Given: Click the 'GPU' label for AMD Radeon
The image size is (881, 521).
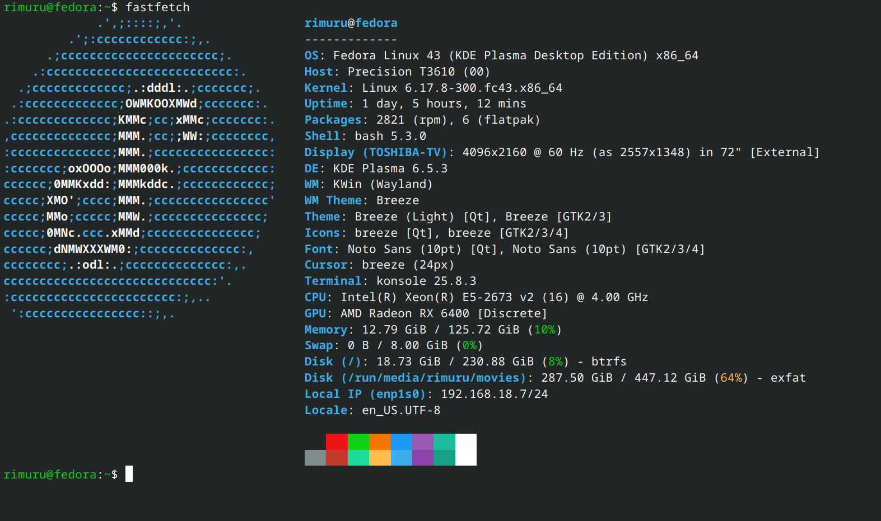Looking at the screenshot, I should 315,313.
